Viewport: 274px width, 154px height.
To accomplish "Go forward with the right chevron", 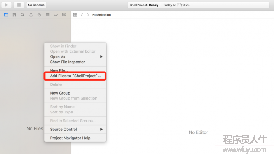I will point(88,15).
